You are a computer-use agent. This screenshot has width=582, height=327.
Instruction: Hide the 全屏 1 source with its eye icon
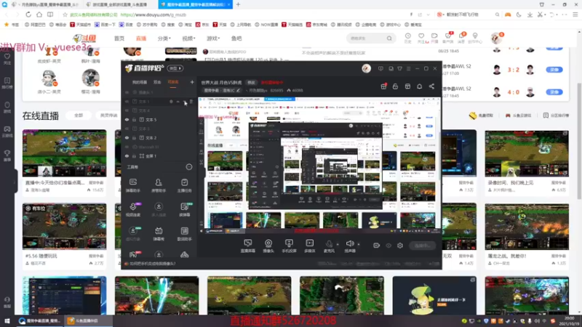pyautogui.click(x=127, y=156)
